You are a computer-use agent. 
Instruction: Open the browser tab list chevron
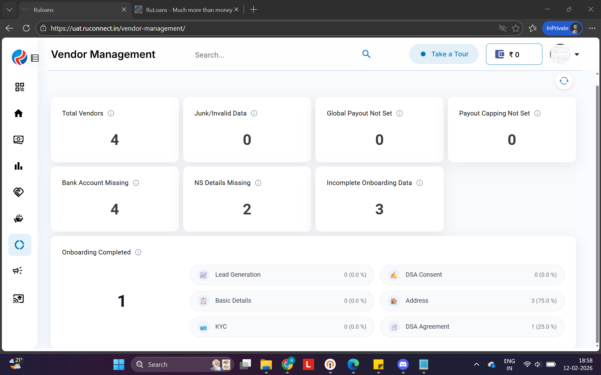(9, 10)
